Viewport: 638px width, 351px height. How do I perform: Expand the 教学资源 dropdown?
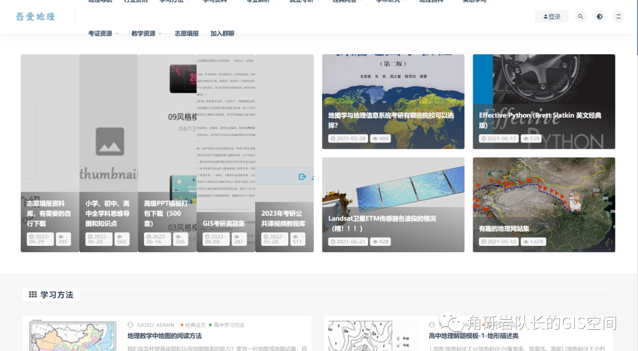click(142, 34)
